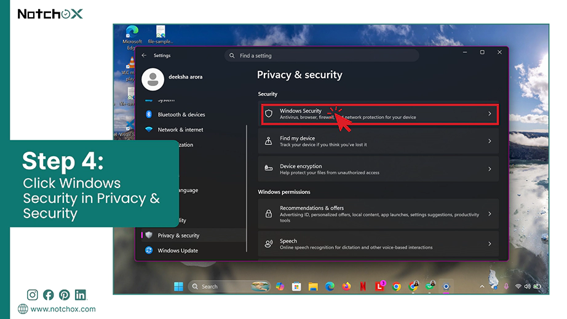Open Microsoft Edge from taskbar
The height and width of the screenshot is (319, 567).
330,286
